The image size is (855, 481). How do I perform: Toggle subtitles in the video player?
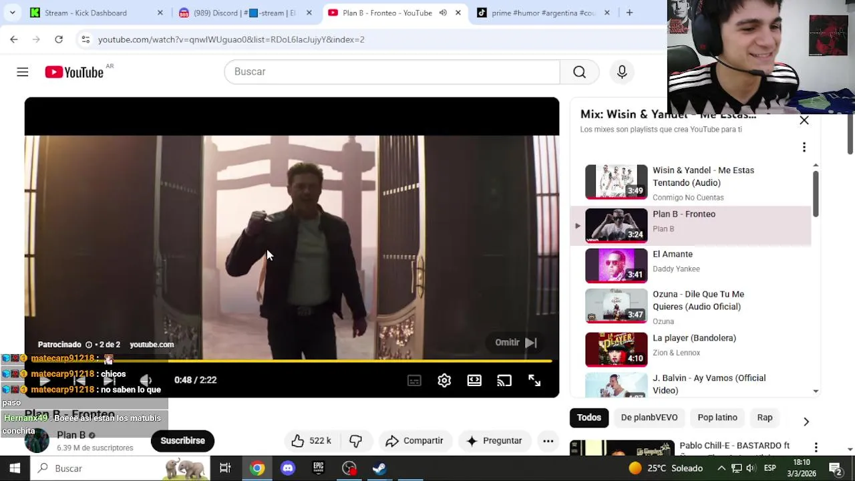click(414, 380)
